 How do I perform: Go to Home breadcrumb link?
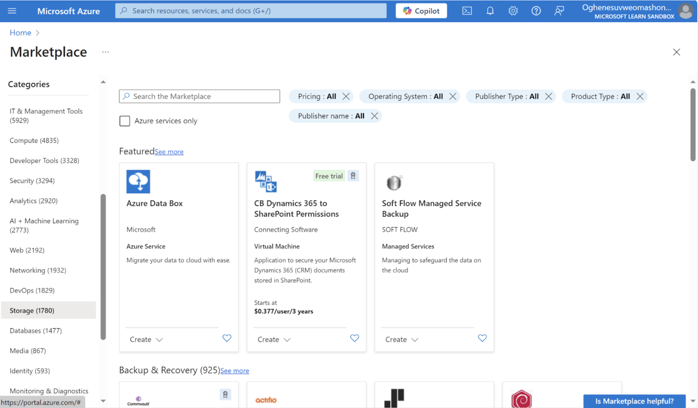[x=20, y=33]
